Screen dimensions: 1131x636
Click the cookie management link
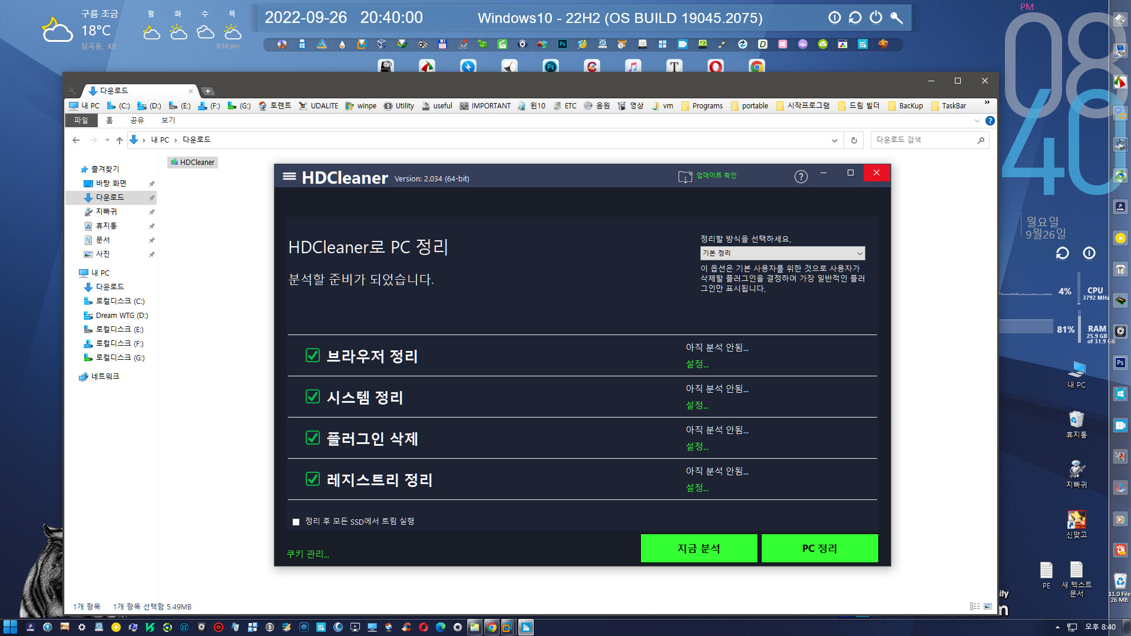pyautogui.click(x=307, y=554)
